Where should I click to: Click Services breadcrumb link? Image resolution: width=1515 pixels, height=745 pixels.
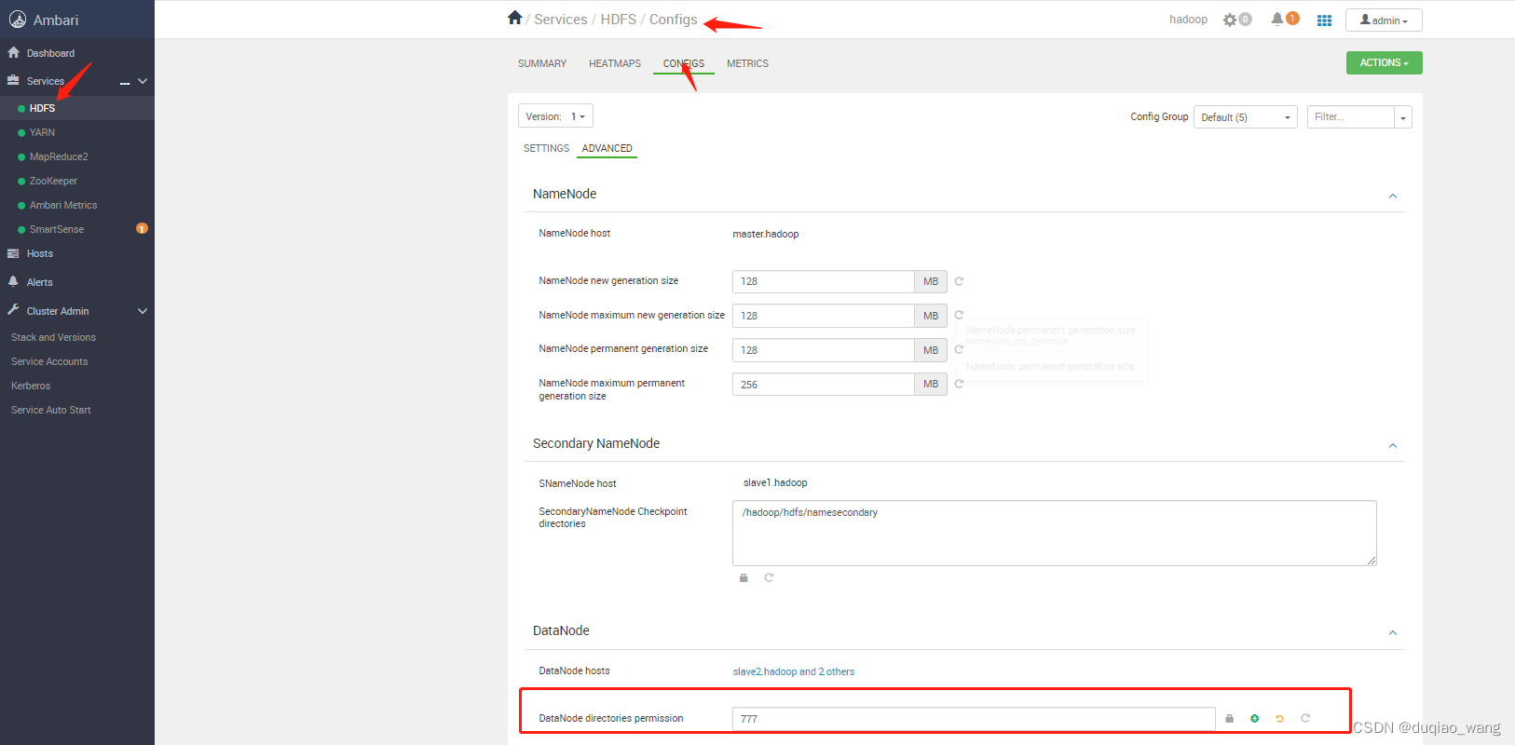point(561,20)
